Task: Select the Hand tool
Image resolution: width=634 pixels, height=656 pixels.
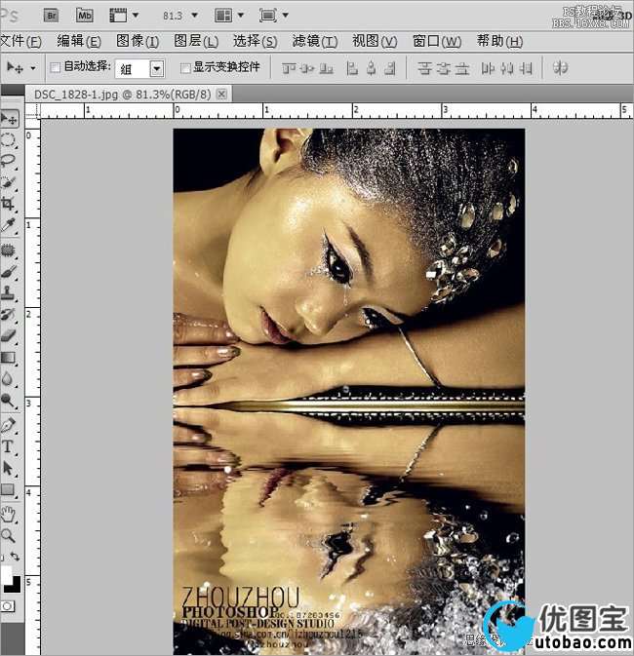Action: (x=9, y=514)
